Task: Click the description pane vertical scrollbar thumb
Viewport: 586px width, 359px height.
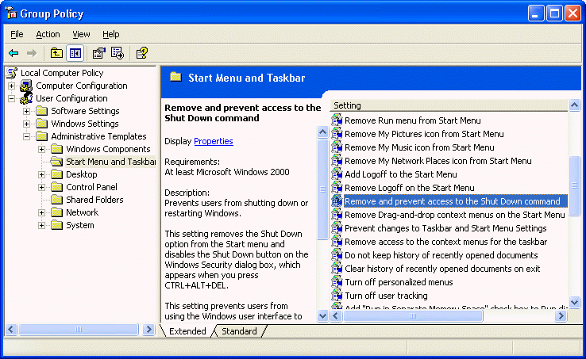Action: click(x=322, y=189)
